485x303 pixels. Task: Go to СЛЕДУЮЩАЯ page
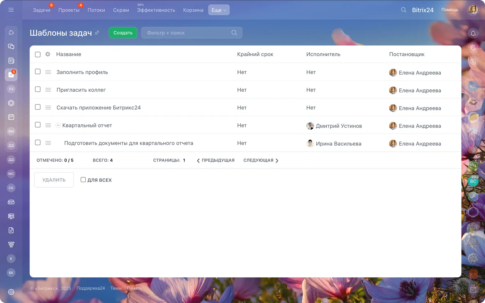pyautogui.click(x=261, y=160)
